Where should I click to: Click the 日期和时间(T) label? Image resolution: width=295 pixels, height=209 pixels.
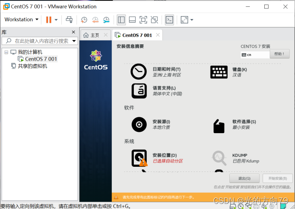tap(167, 69)
